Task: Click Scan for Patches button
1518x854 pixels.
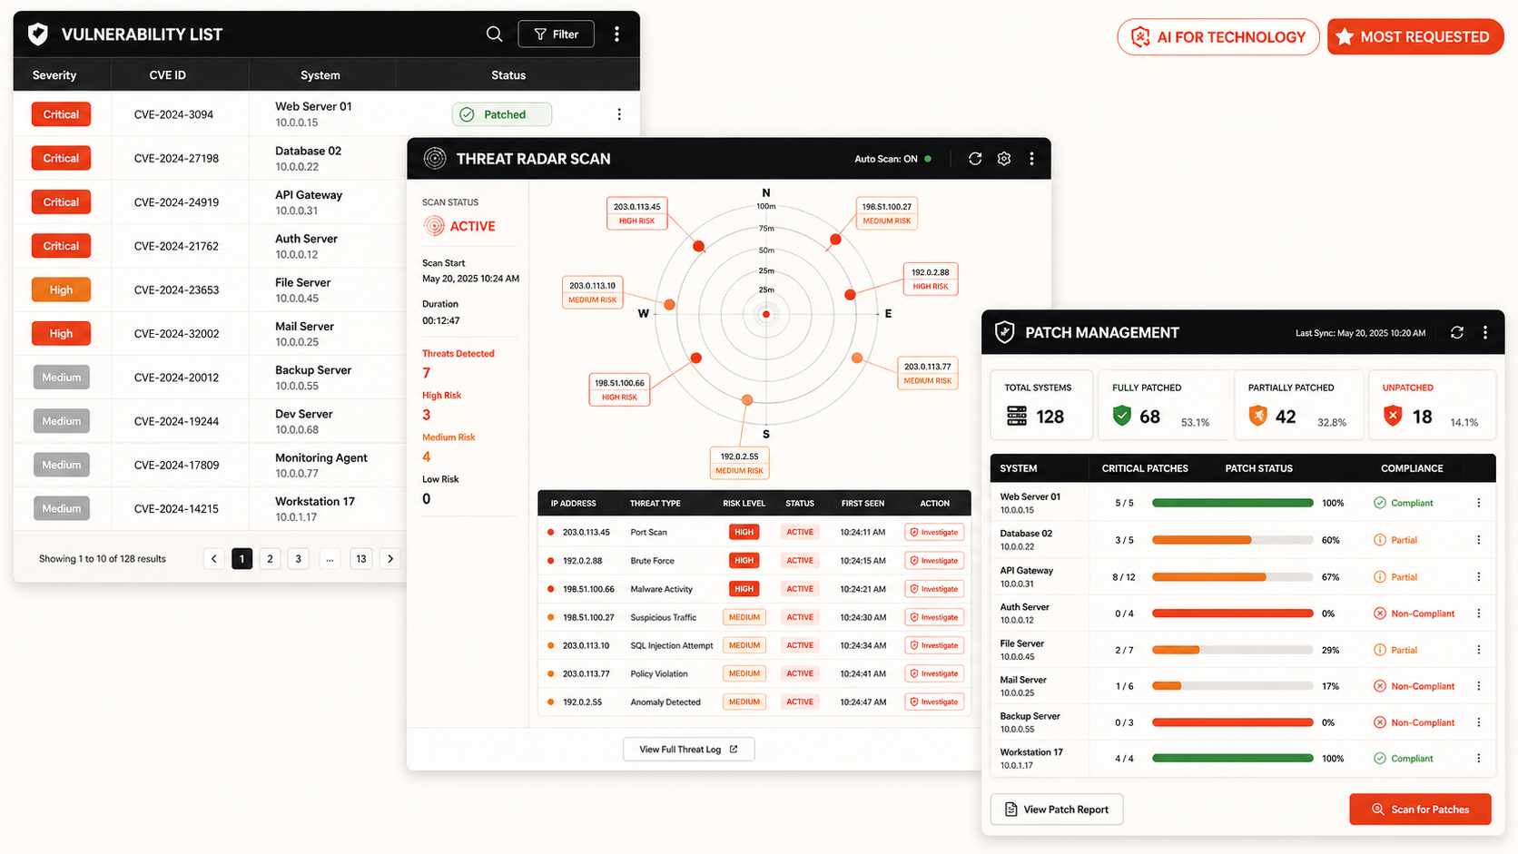Action: pos(1420,810)
